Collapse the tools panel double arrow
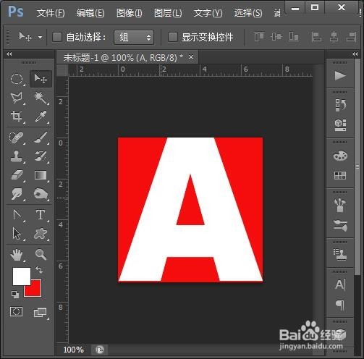364x359 pixels. 9,54
